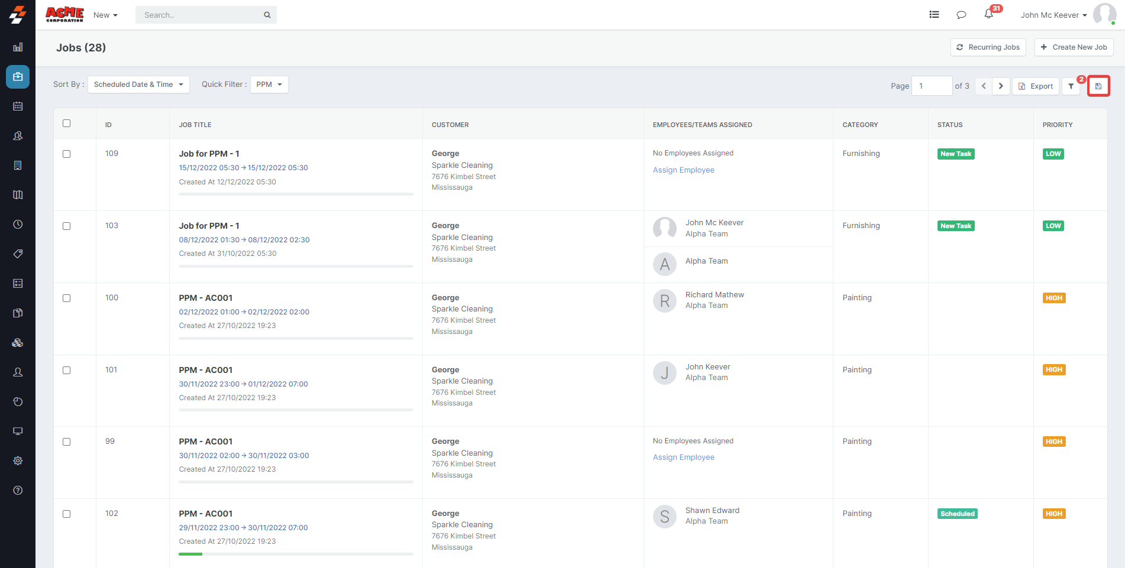
Task: Click the Create New Job button
Action: [x=1074, y=47]
